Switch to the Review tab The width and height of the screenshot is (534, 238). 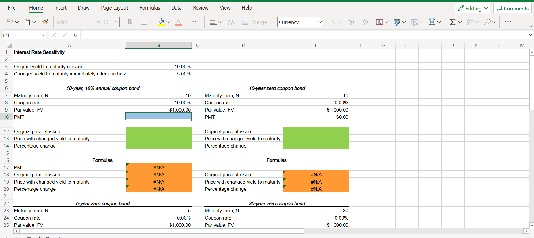[x=201, y=8]
